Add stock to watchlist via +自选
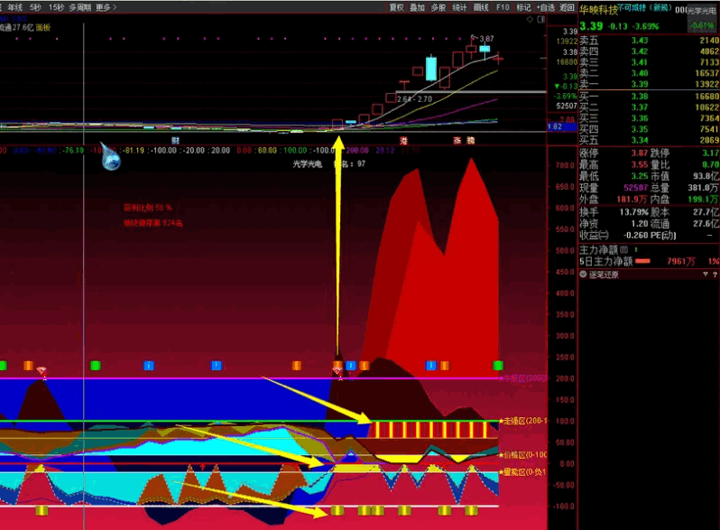This screenshot has width=720, height=530. 546,7
